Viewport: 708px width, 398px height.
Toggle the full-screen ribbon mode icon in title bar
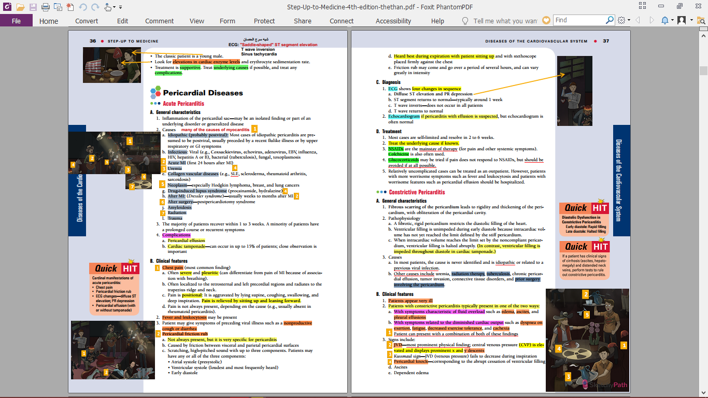(x=643, y=6)
